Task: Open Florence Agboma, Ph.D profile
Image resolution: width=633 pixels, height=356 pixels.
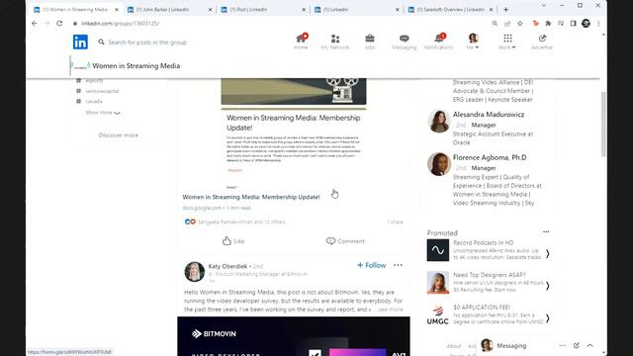Action: 490,158
